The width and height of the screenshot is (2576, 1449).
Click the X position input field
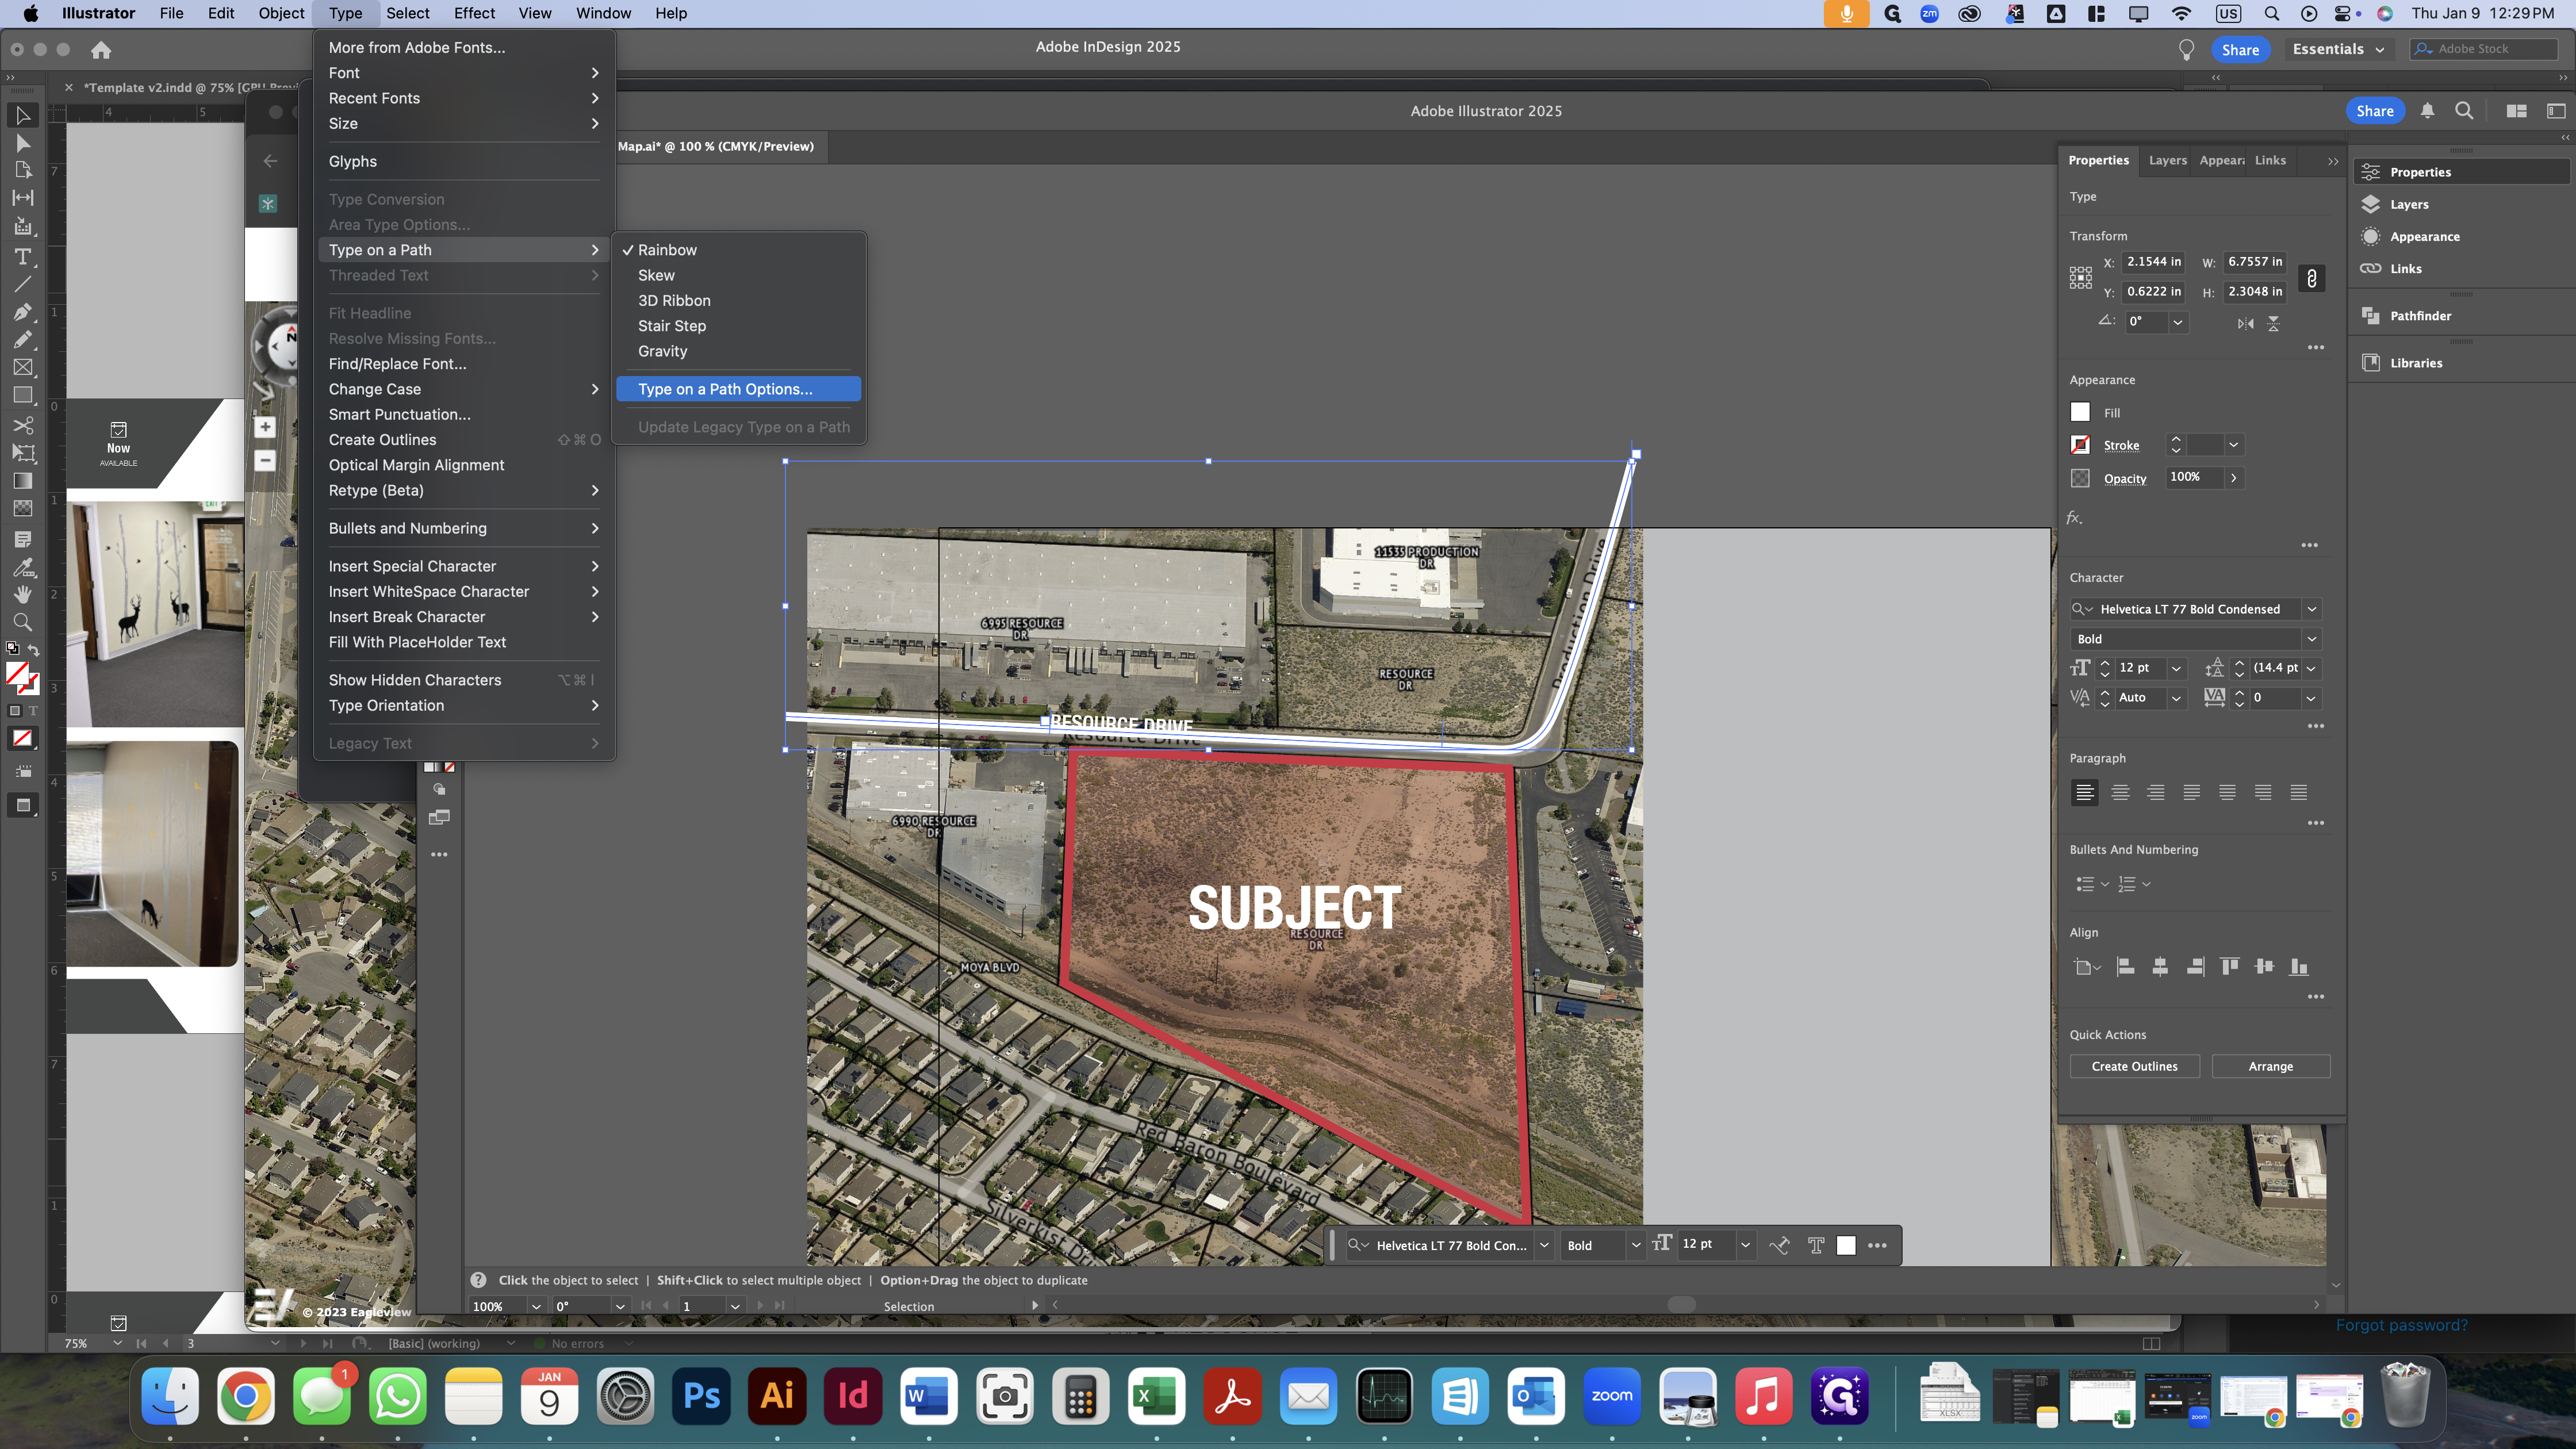2153,262
